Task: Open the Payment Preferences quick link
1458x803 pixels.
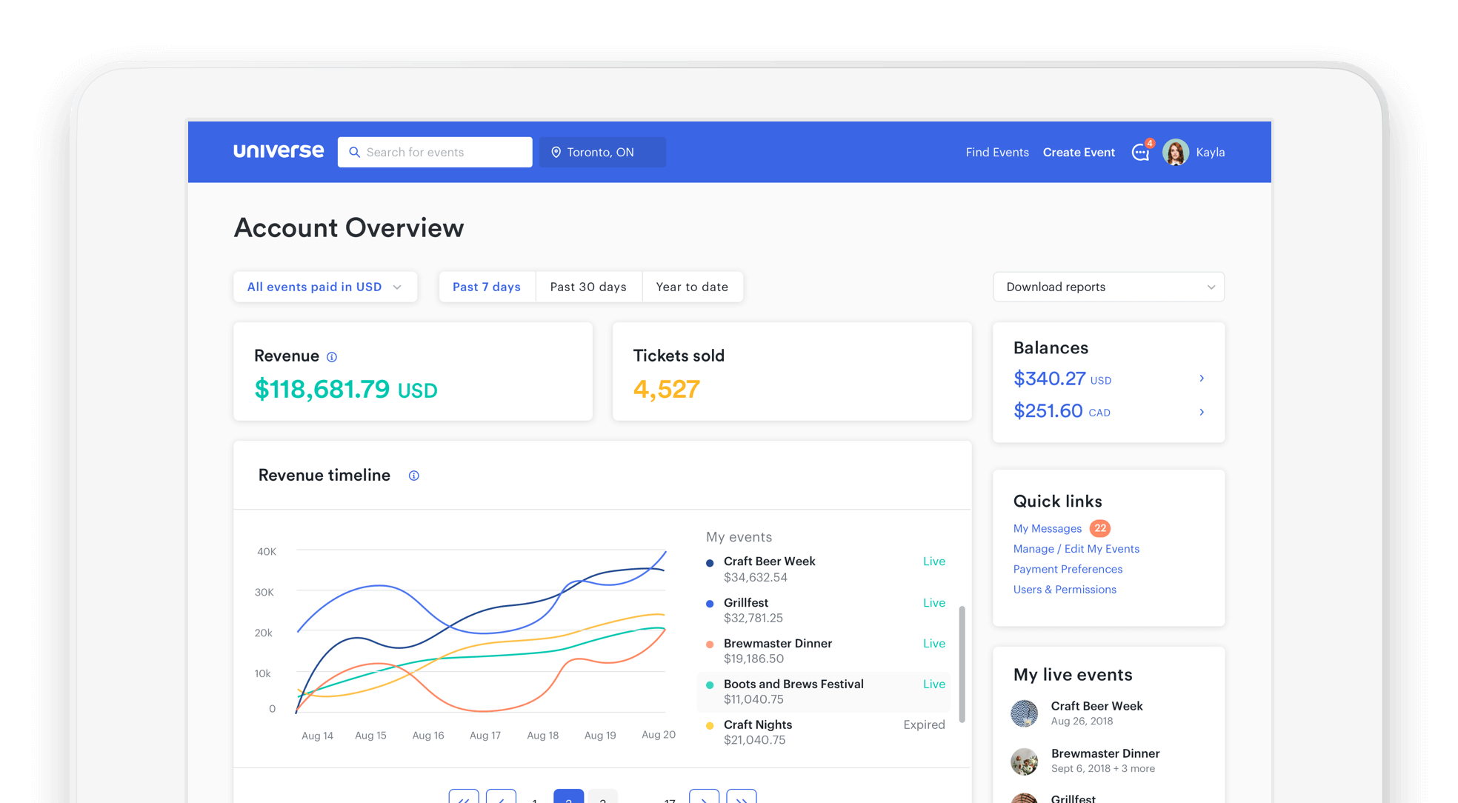Action: [1068, 569]
